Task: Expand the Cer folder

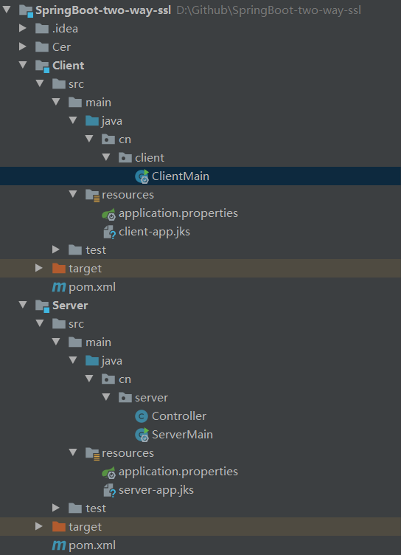Action: pos(23,46)
